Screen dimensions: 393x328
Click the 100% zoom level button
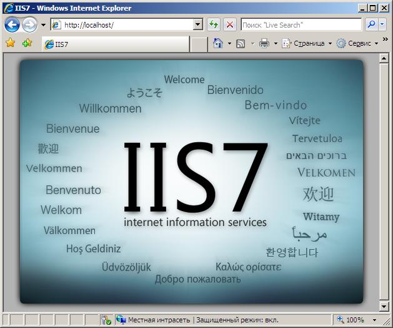[351, 320]
